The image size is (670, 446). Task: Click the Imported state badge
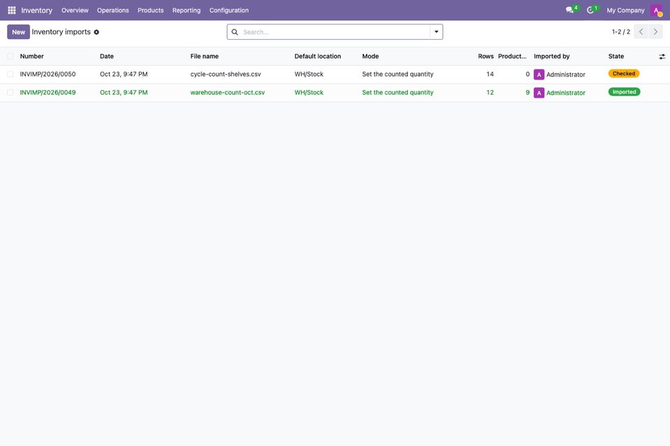pyautogui.click(x=625, y=92)
